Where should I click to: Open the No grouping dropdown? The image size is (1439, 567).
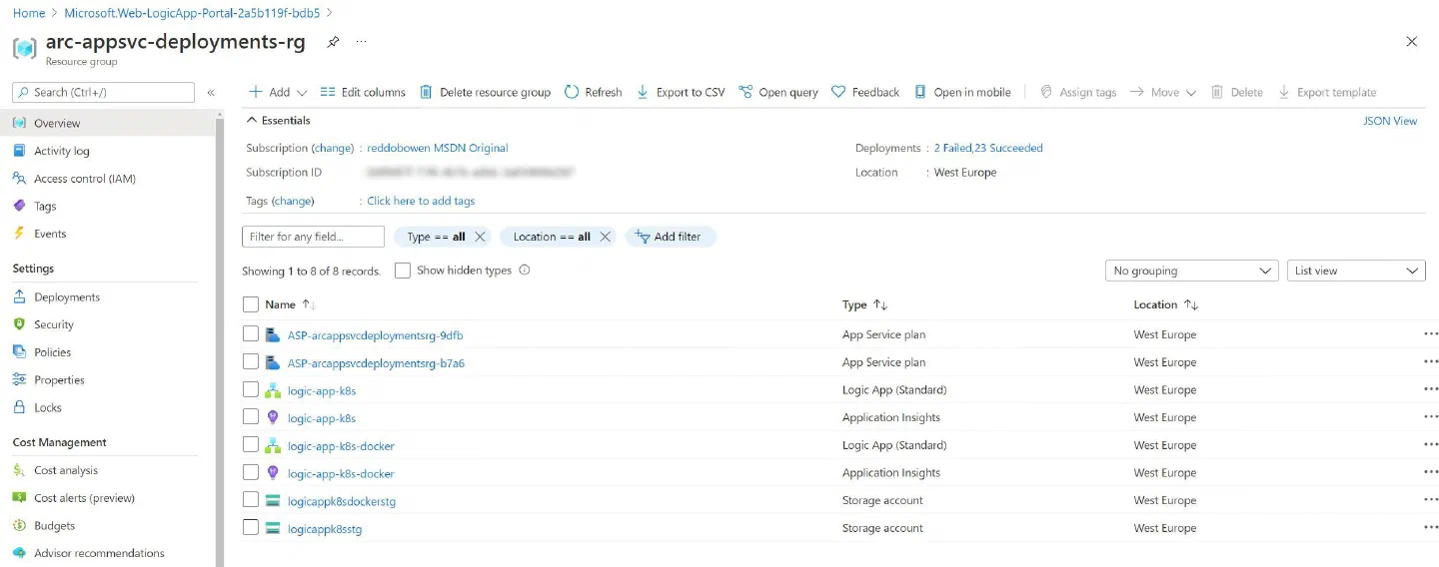tap(1192, 271)
